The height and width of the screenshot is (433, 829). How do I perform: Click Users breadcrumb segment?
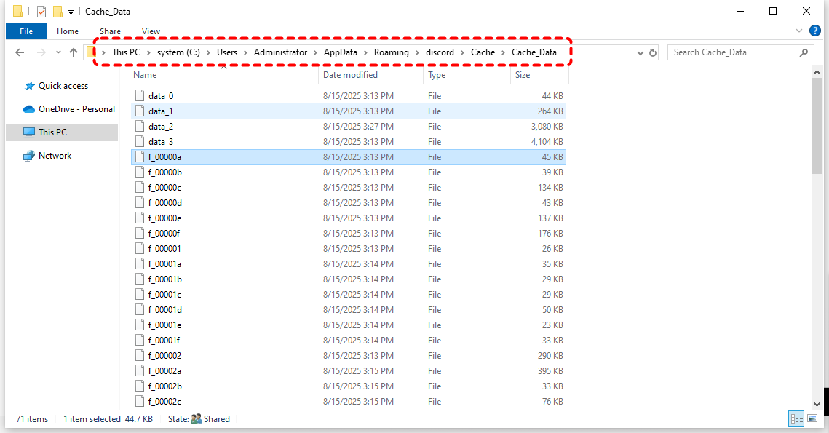click(x=227, y=52)
